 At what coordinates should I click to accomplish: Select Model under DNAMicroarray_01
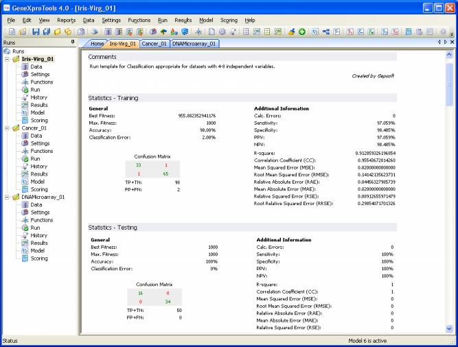[x=37, y=251]
